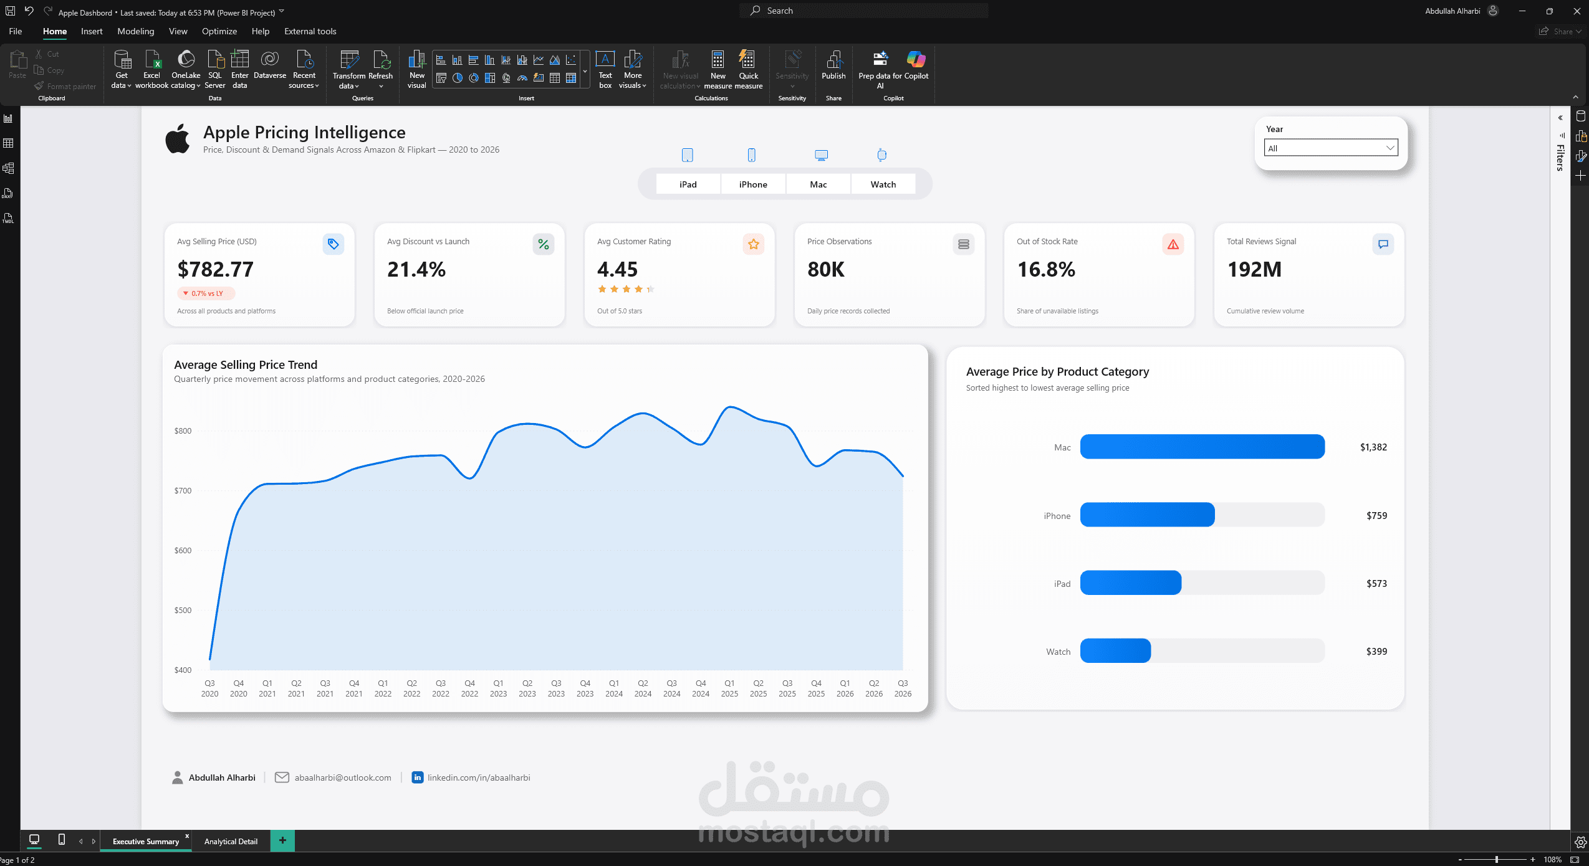Insert a scatter chart visual
The height and width of the screenshot is (866, 1589).
tap(570, 60)
